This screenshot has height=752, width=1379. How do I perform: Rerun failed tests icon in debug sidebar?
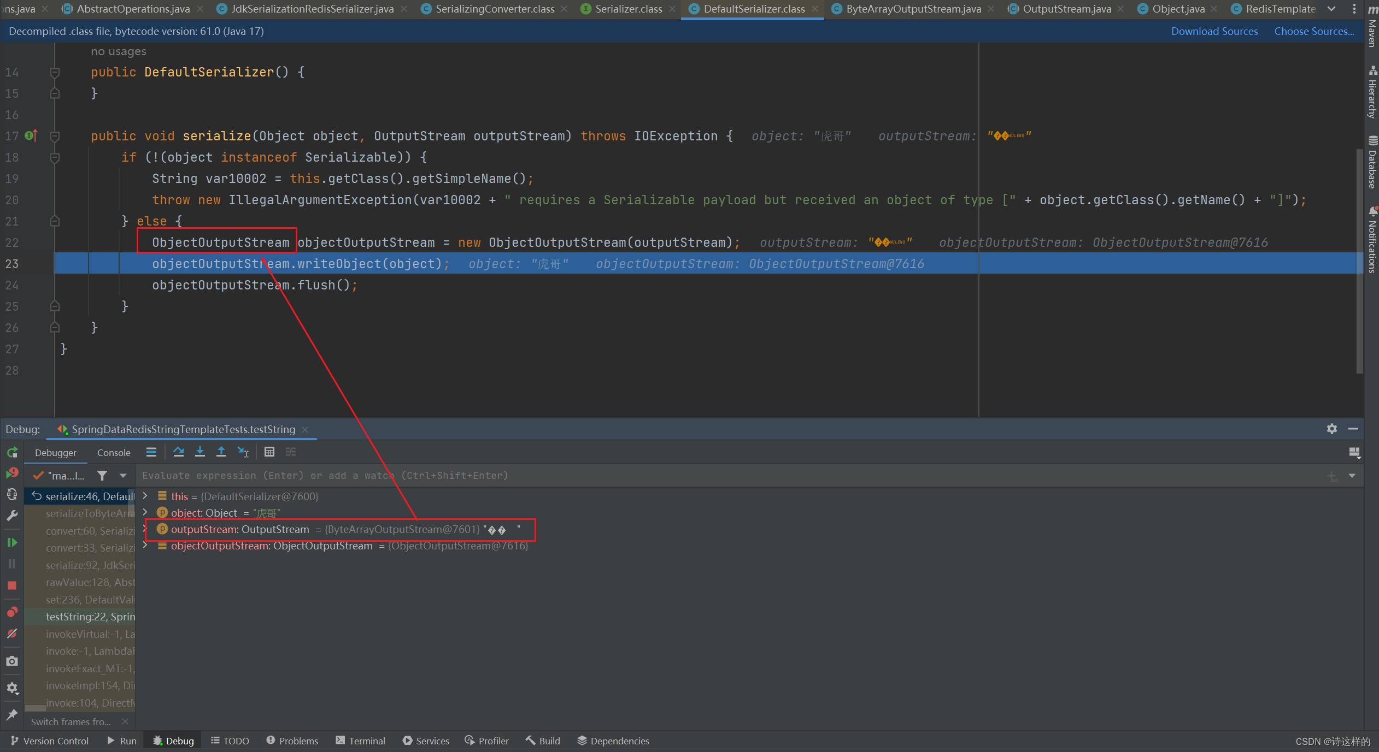[12, 473]
